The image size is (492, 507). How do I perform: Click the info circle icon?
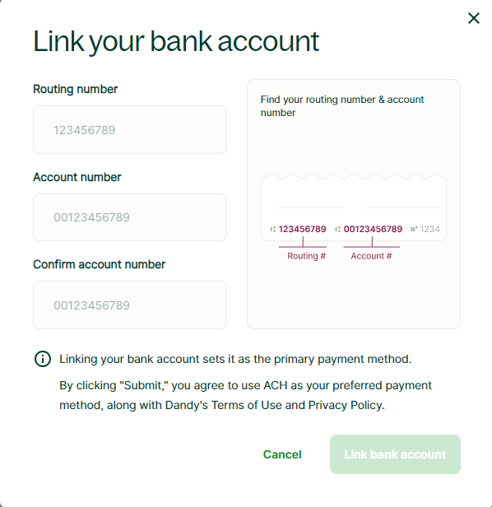pyautogui.click(x=43, y=359)
